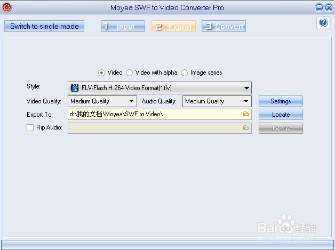Minimize the converter window
The image size is (335, 250).
319,8
